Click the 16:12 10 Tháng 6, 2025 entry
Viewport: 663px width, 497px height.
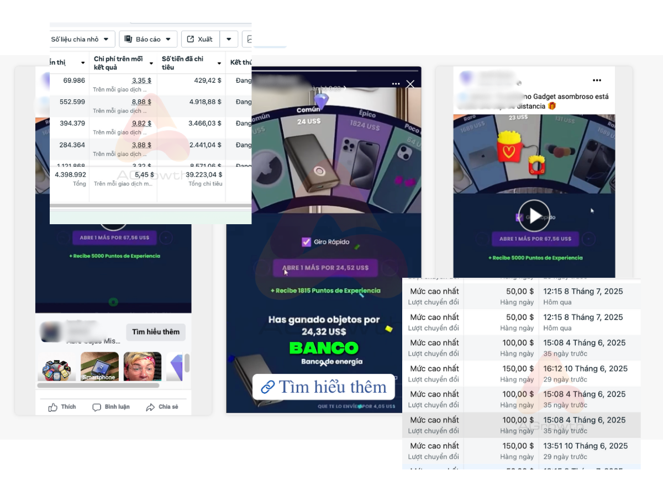point(585,368)
